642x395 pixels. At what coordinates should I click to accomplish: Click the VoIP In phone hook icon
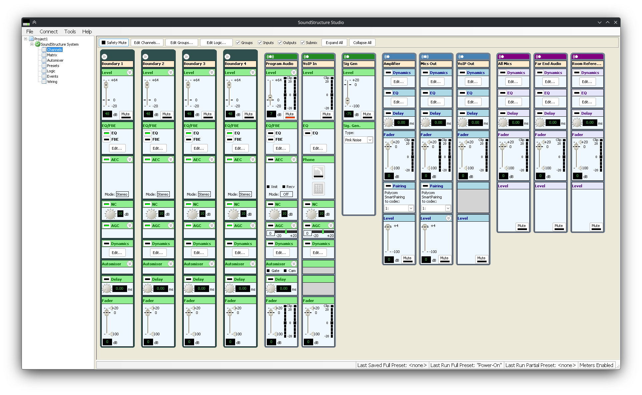[x=318, y=172]
